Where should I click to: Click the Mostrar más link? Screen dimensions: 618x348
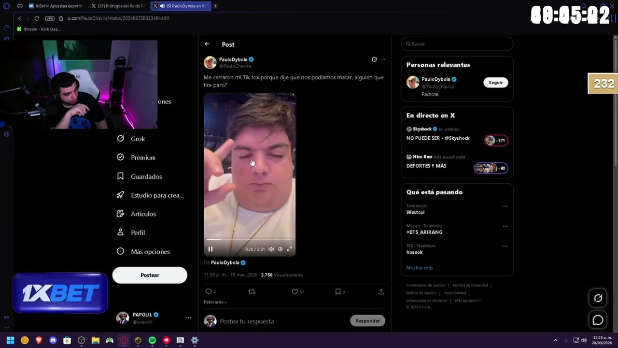(x=420, y=268)
